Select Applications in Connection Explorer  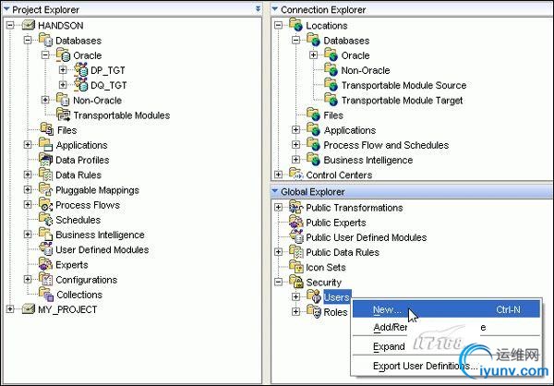tap(349, 130)
